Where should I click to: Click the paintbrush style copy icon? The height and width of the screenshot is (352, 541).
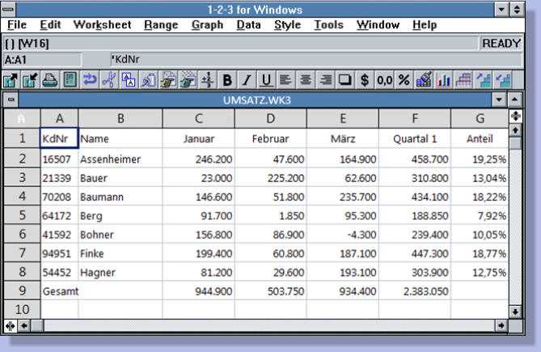click(x=424, y=80)
